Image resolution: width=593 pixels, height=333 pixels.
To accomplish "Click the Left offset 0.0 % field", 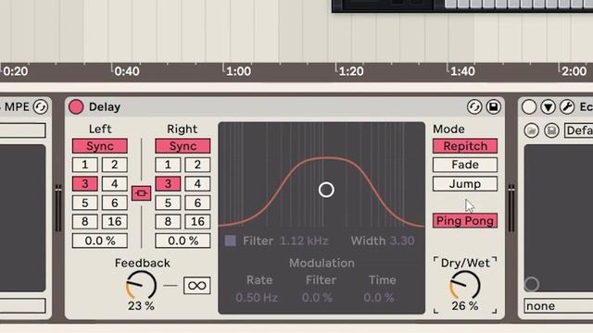I will pyautogui.click(x=100, y=240).
